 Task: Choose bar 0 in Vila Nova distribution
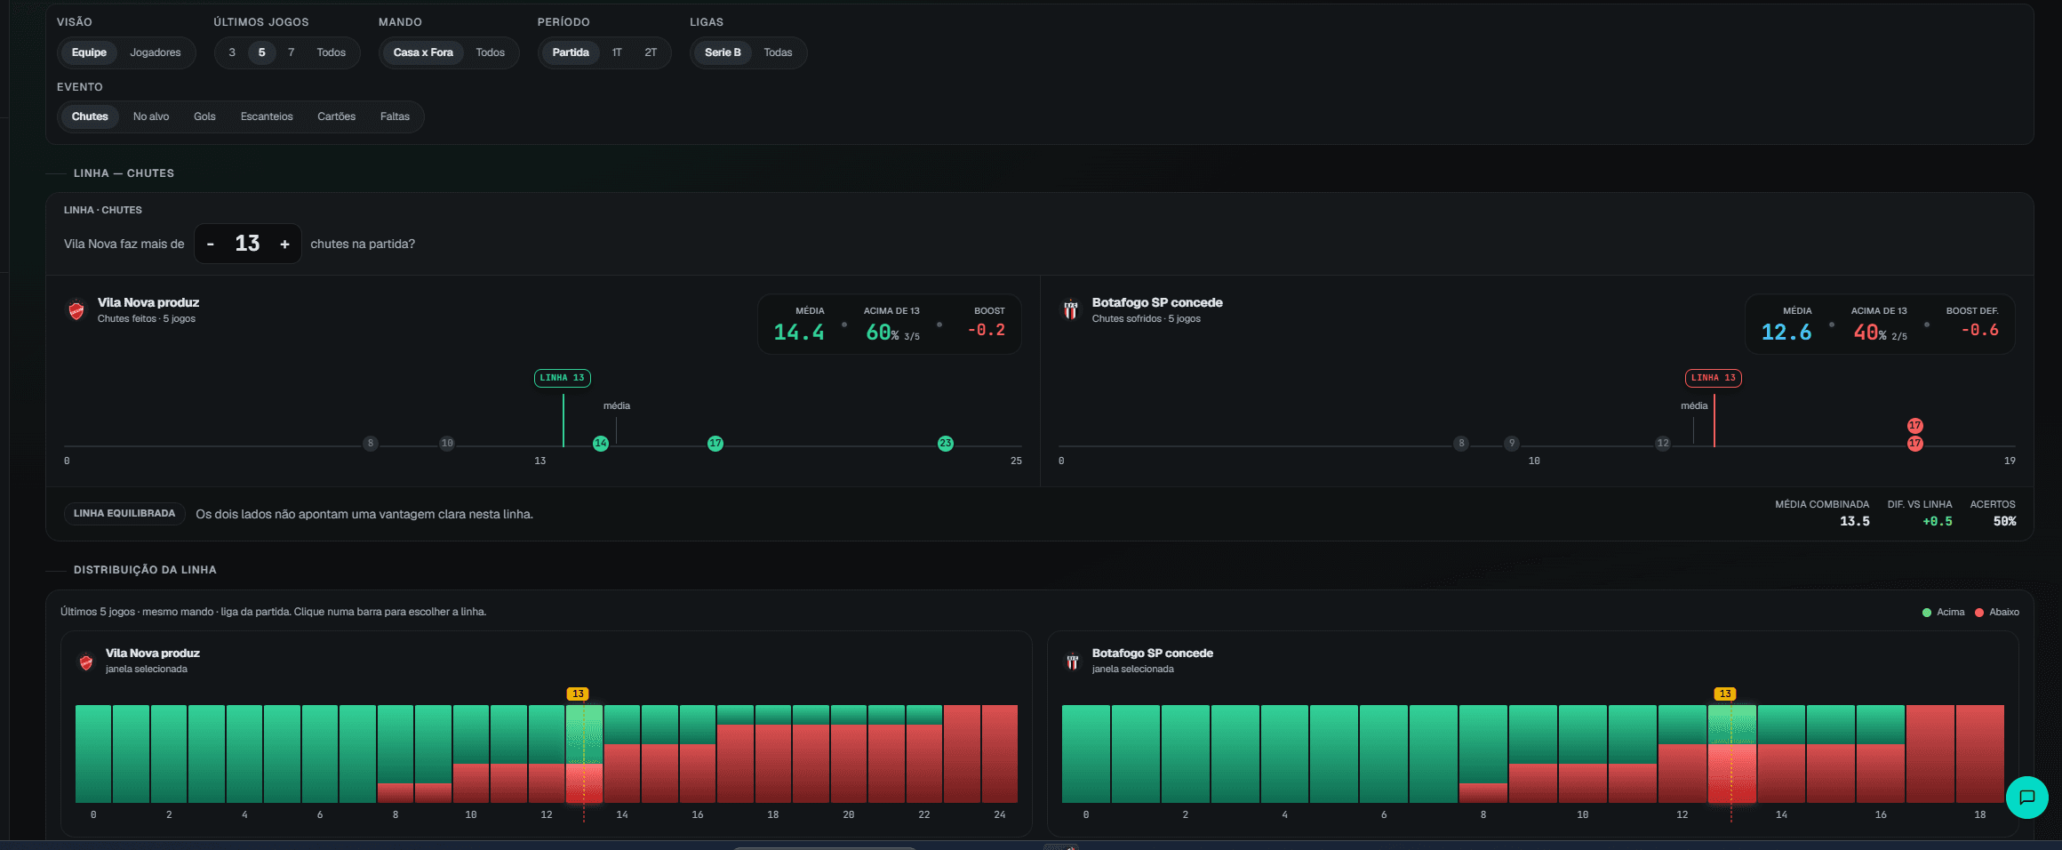coord(93,754)
